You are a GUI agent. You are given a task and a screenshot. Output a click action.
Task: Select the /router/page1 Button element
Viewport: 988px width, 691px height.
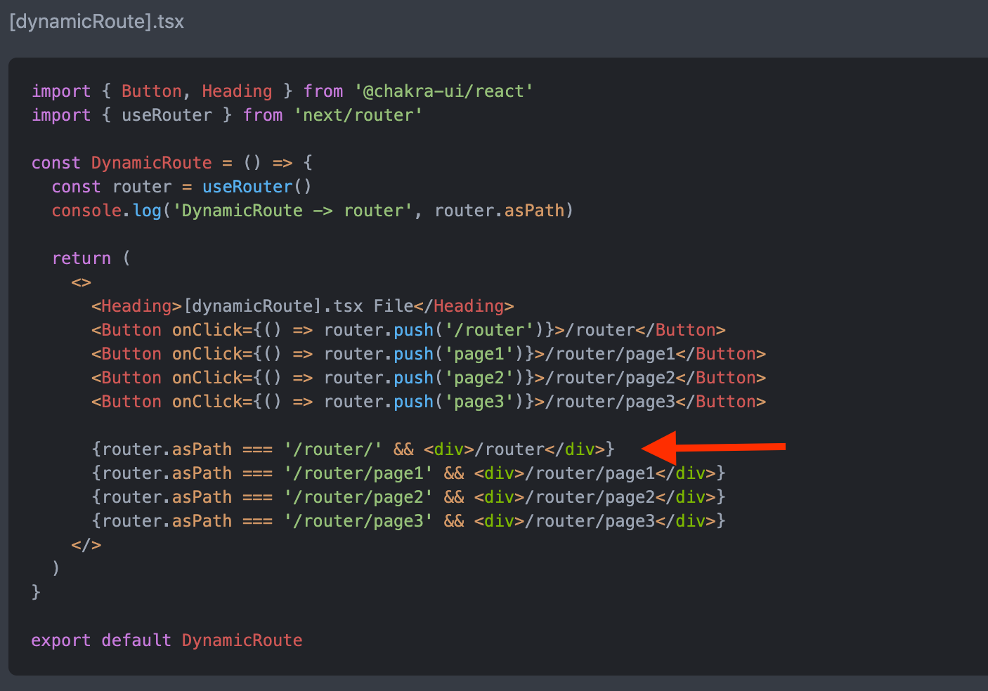(x=429, y=353)
